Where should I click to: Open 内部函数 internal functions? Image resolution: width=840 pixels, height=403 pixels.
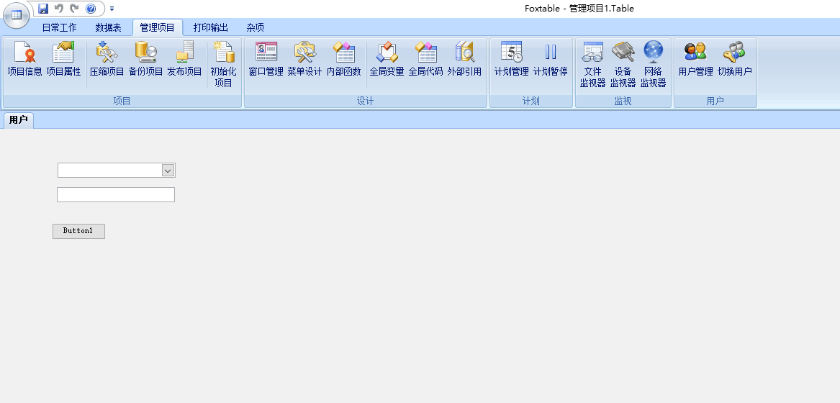pyautogui.click(x=344, y=58)
